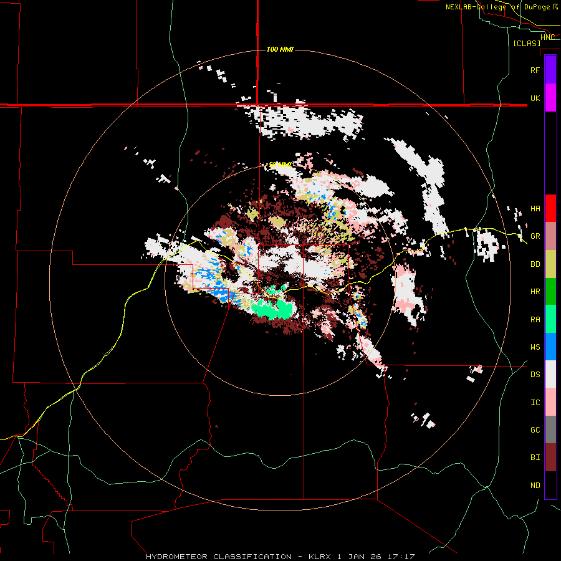Screen dimensions: 561x561
Task: Click the yellow-olive BD color swatch
Action: 550,264
